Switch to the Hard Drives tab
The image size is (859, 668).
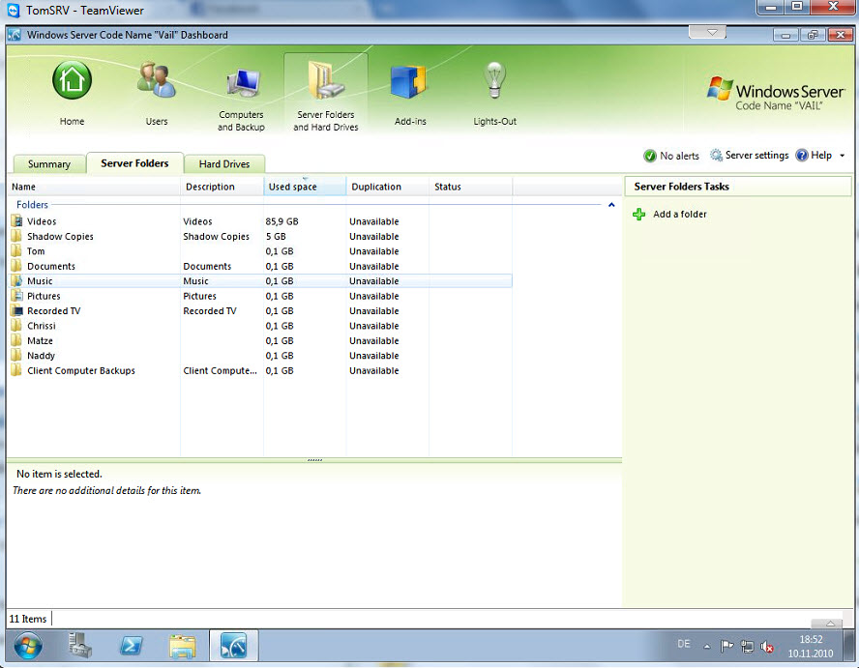(x=224, y=163)
